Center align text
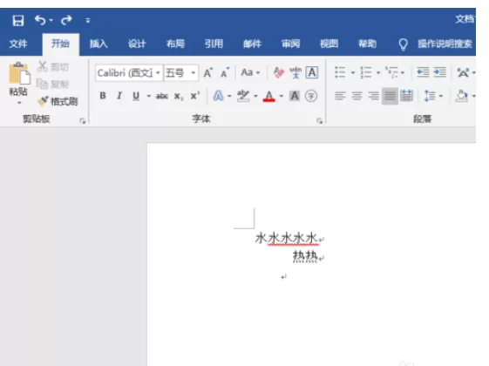The width and height of the screenshot is (489, 366). coord(357,96)
